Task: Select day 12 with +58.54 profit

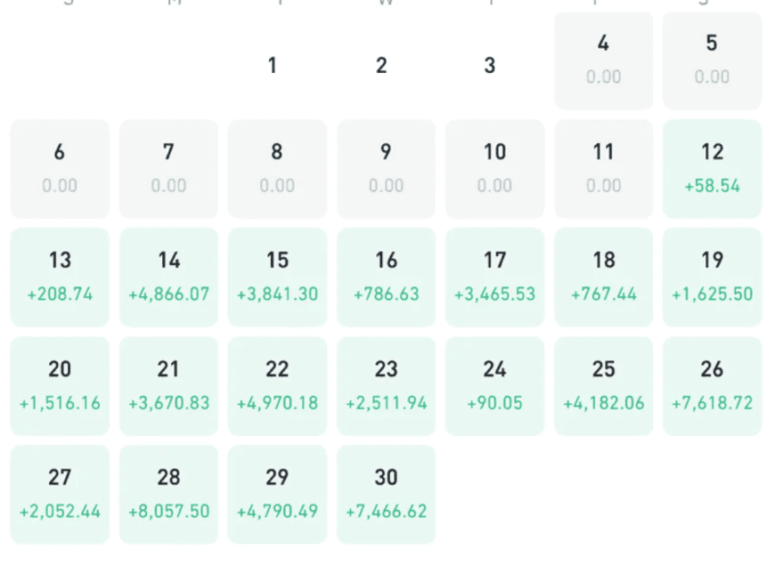Action: tap(712, 168)
